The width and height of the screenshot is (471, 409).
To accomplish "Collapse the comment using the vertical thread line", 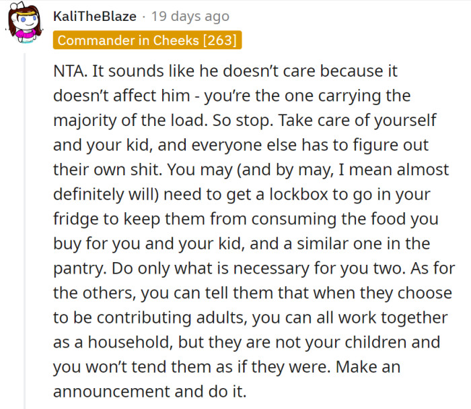I will [26, 229].
